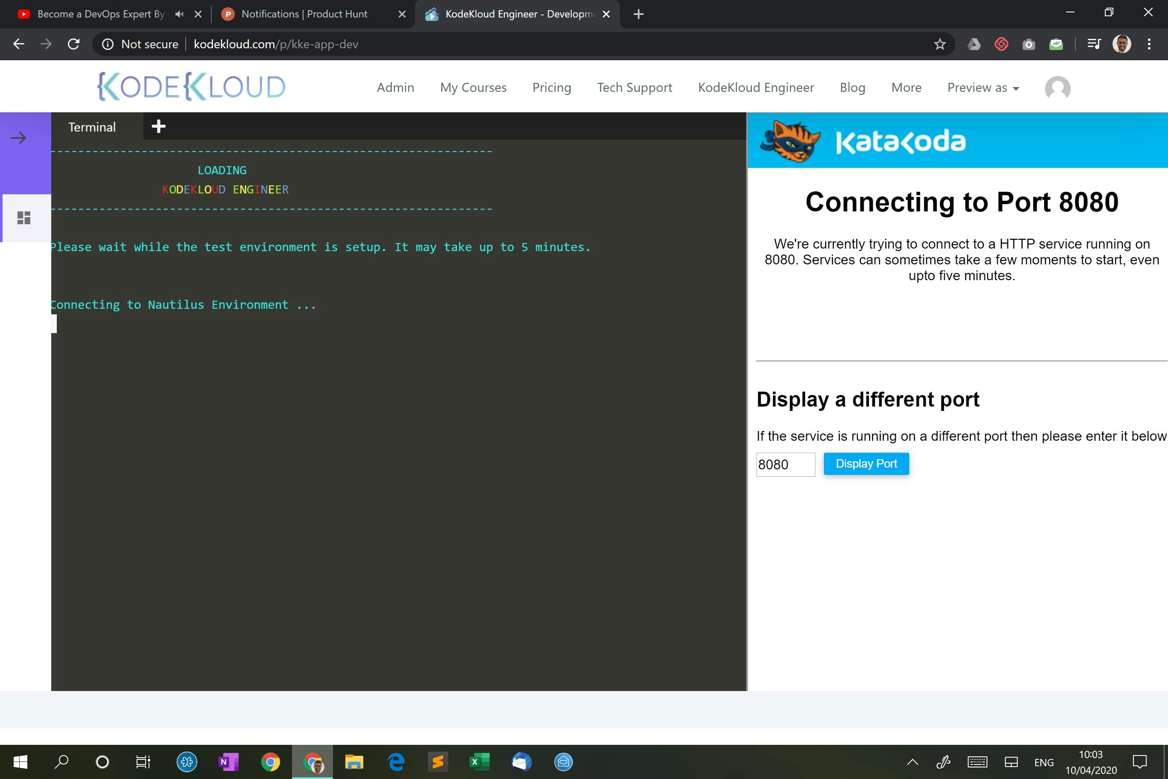1168x779 pixels.
Task: Click the user avatar profile icon
Action: point(1057,88)
